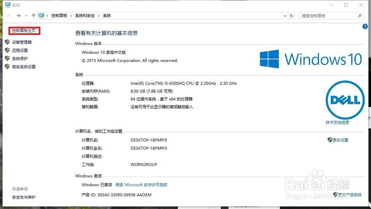Image resolution: width=371 pixels, height=209 pixels.
Task: Click the shield icon beside 更改产品密钥
Action: click(x=335, y=194)
